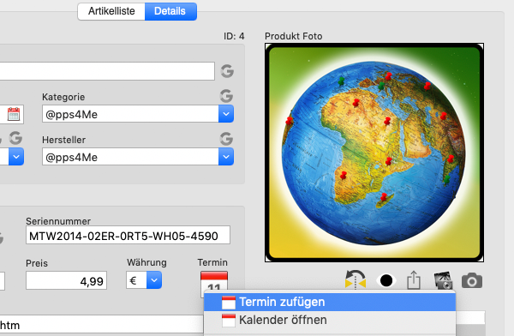The width and height of the screenshot is (514, 336).
Task: Choose Termin zufügen from the menu
Action: pos(330,302)
